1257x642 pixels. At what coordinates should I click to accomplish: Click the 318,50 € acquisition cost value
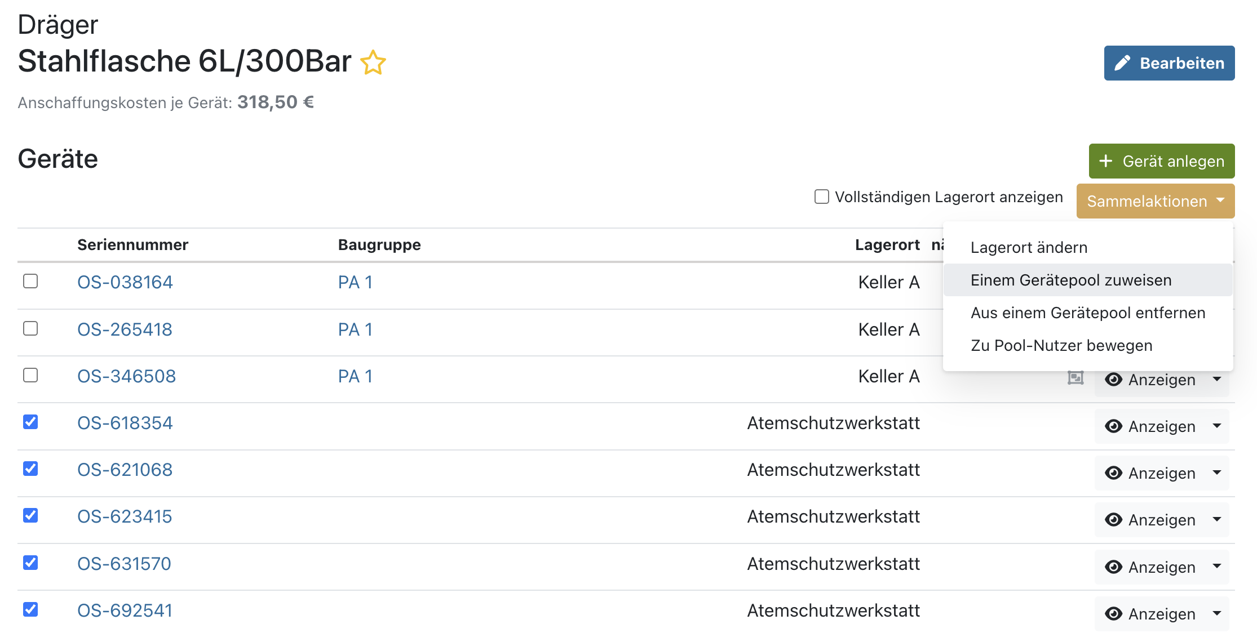[276, 102]
